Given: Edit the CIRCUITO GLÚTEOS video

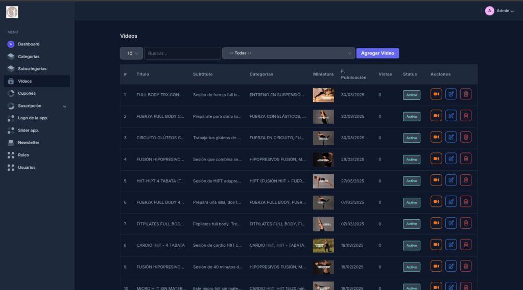Looking at the screenshot, I should (x=451, y=137).
